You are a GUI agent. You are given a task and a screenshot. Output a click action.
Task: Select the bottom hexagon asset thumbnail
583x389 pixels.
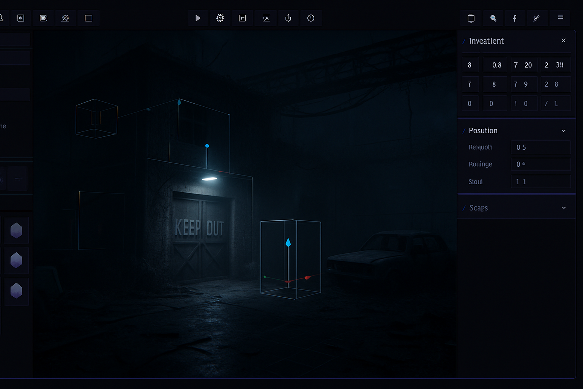click(16, 291)
